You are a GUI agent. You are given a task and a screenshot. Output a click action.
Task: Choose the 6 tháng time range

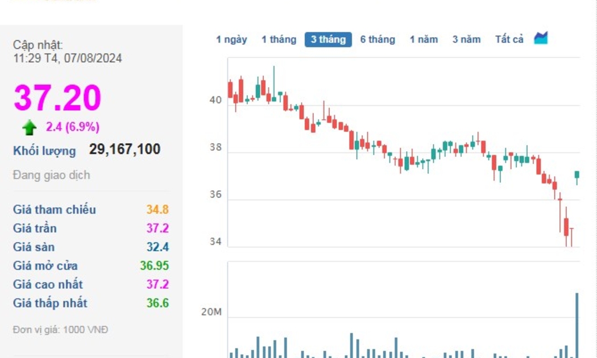click(x=378, y=40)
